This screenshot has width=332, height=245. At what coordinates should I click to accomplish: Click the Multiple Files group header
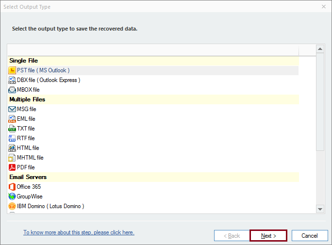click(x=153, y=99)
